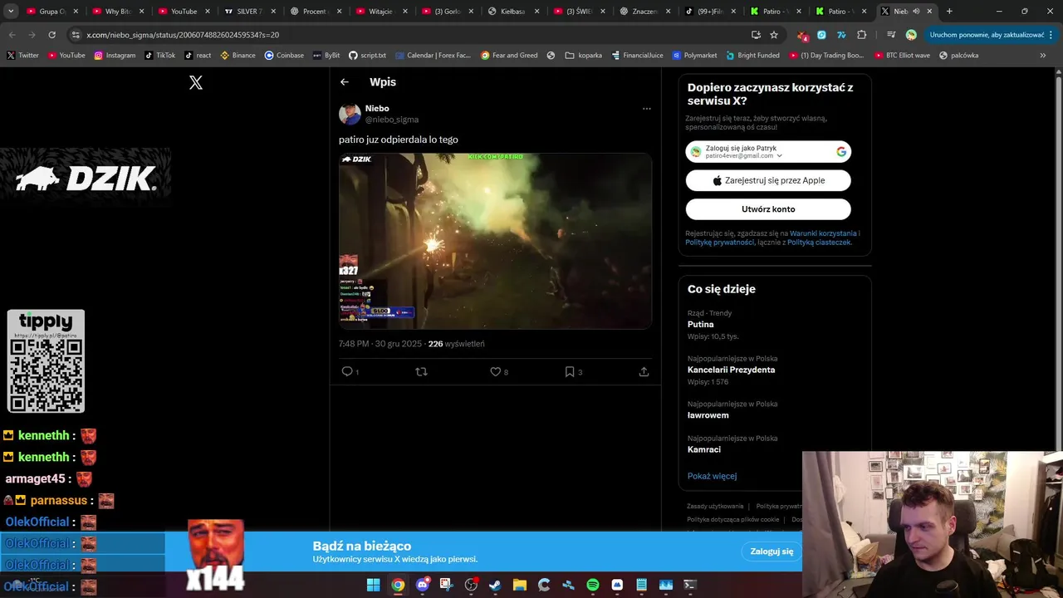1063x598 pixels.
Task: Bookmark the post with the bookmark icon
Action: pos(570,371)
